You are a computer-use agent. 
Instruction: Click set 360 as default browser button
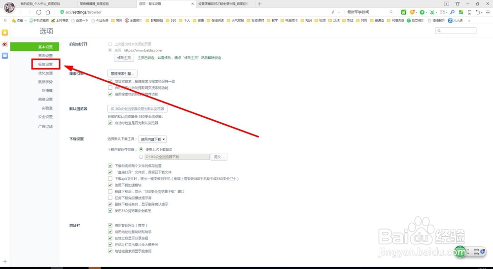click(x=138, y=109)
